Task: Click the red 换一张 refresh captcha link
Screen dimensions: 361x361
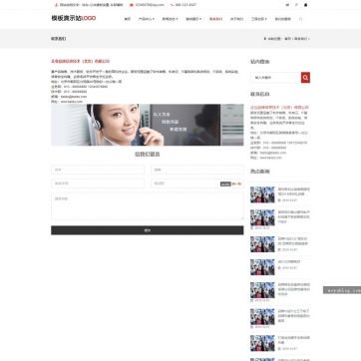Action: click(x=236, y=183)
